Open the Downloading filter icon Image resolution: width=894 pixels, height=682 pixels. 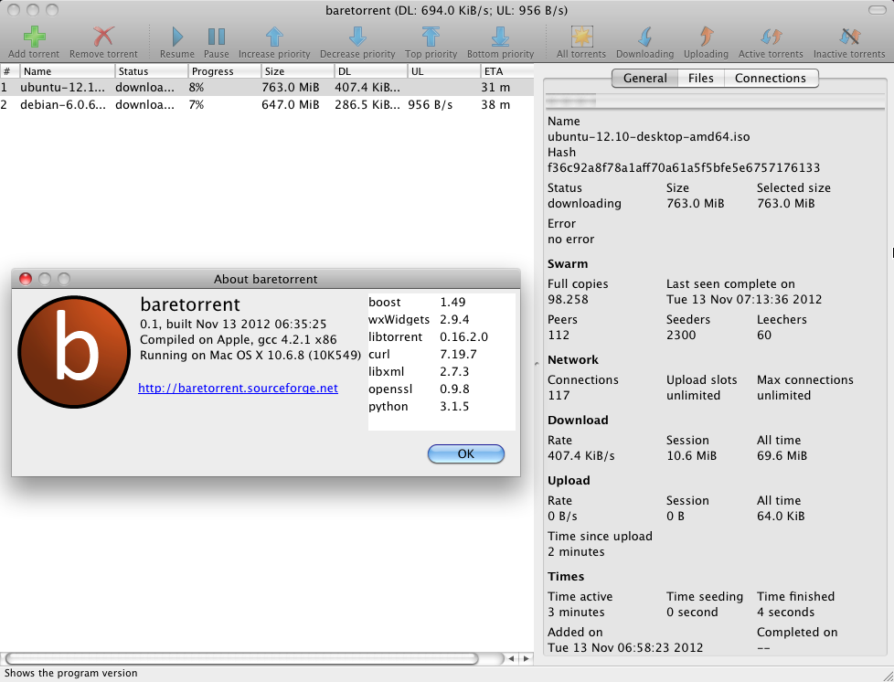pos(644,37)
